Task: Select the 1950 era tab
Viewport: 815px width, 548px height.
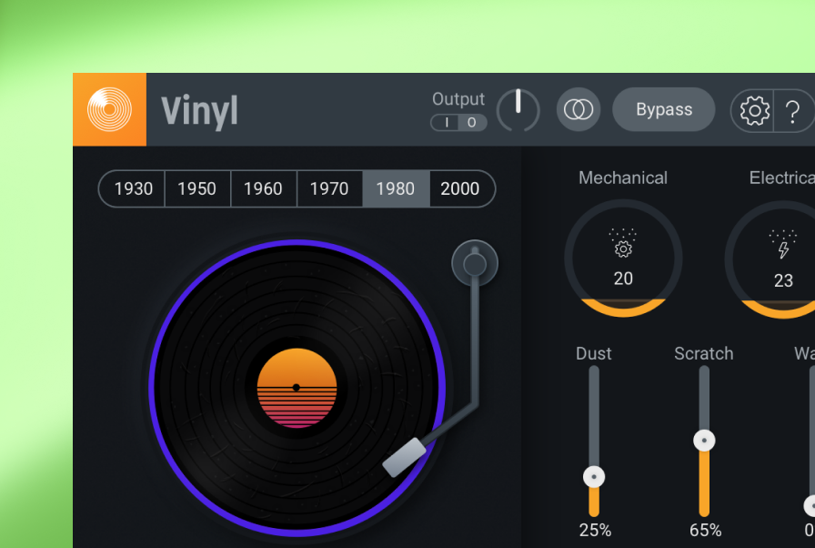Action: click(196, 188)
